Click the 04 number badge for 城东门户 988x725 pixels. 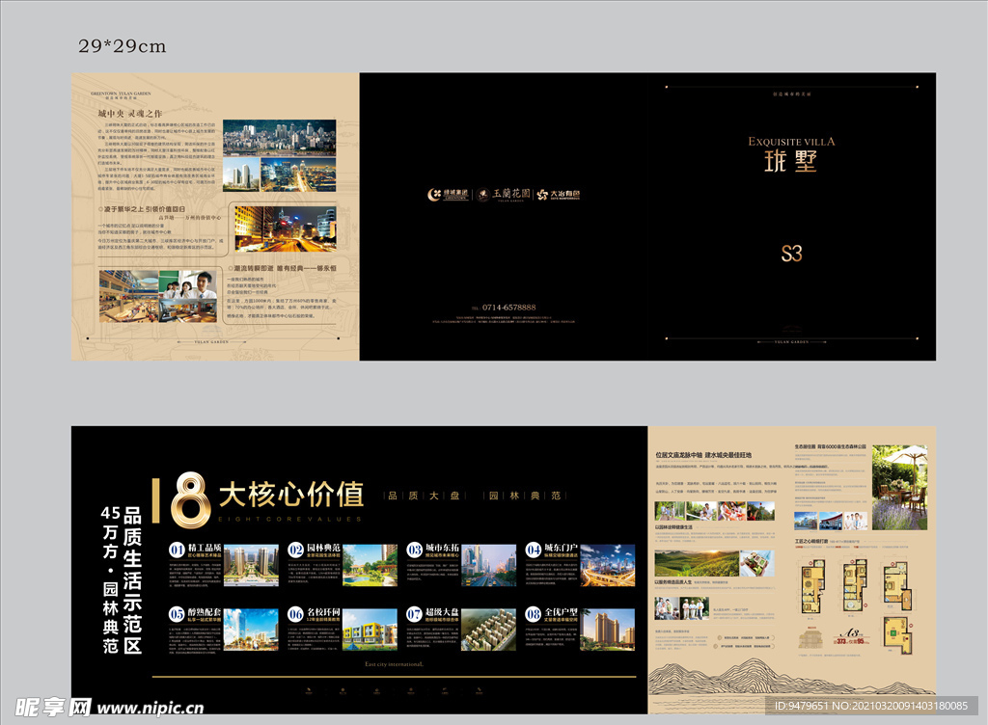[535, 550]
